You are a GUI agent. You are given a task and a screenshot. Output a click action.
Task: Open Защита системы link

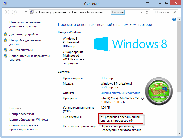[x=21, y=50]
